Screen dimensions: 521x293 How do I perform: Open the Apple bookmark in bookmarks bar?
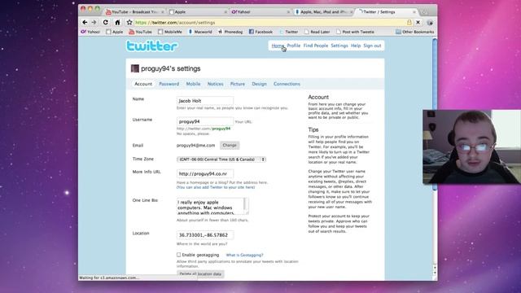click(x=114, y=32)
